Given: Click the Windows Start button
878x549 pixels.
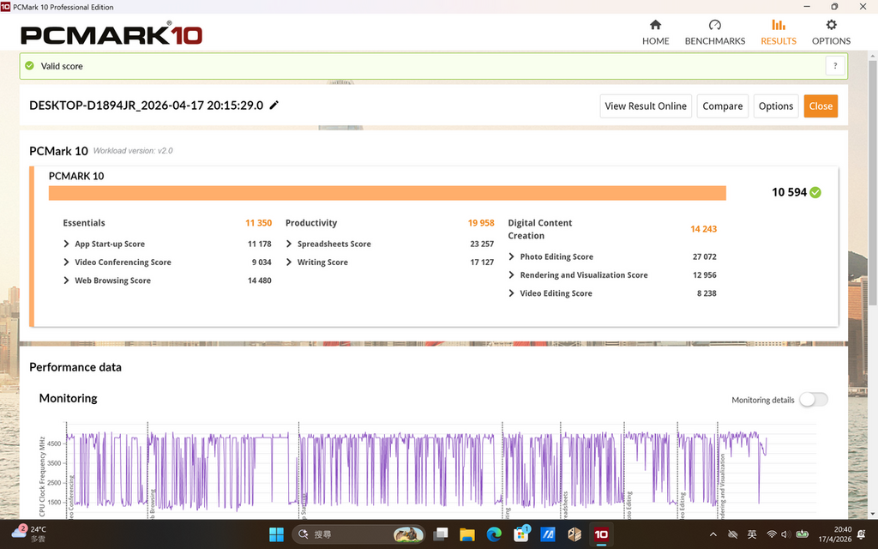Looking at the screenshot, I should tap(275, 534).
